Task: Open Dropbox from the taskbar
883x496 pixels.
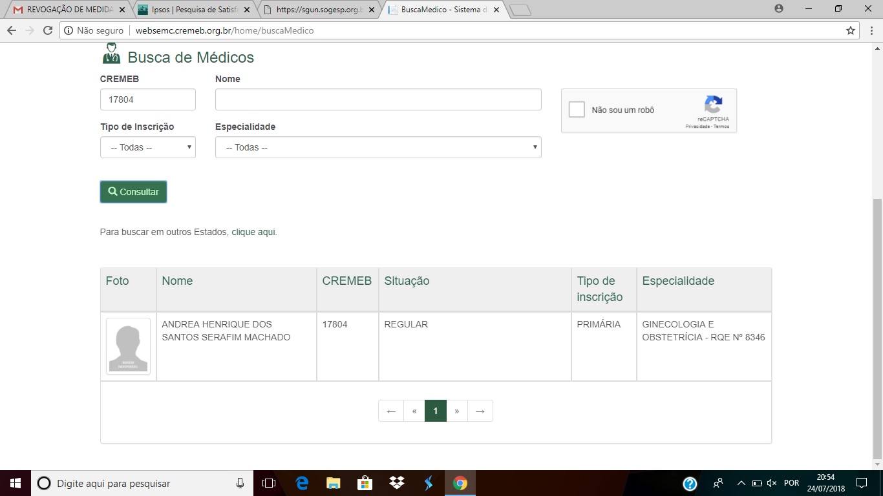Action: (x=396, y=483)
